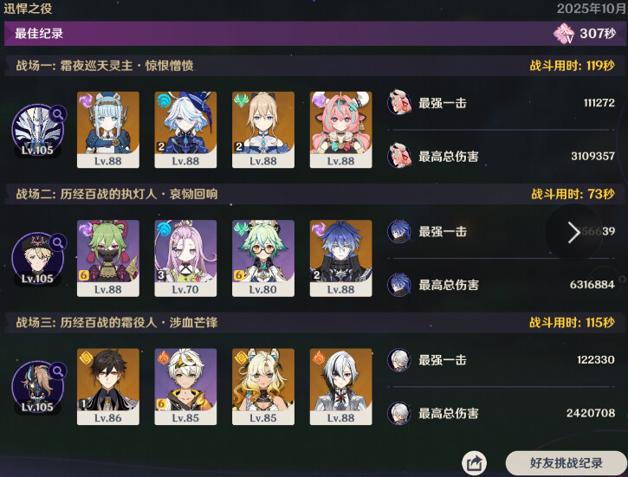This screenshot has height=477, width=628.
Task: Click the difficulty badge icon beside 307秒
Action: [564, 34]
